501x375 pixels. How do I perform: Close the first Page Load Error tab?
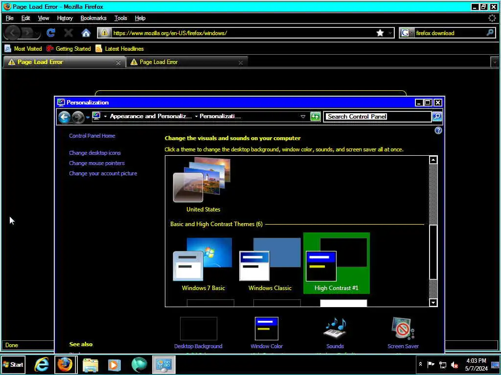tap(118, 63)
